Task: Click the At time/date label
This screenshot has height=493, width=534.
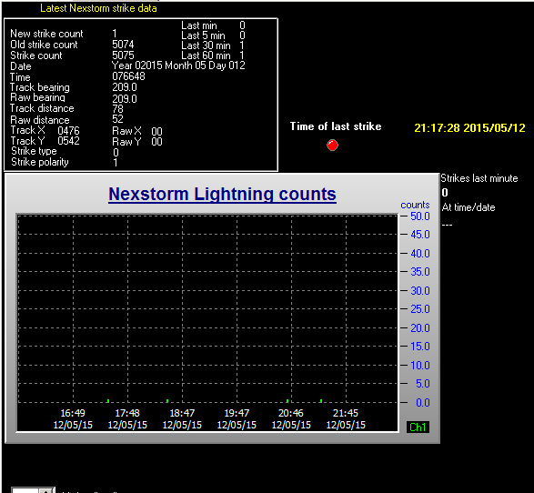Action: pyautogui.click(x=469, y=207)
